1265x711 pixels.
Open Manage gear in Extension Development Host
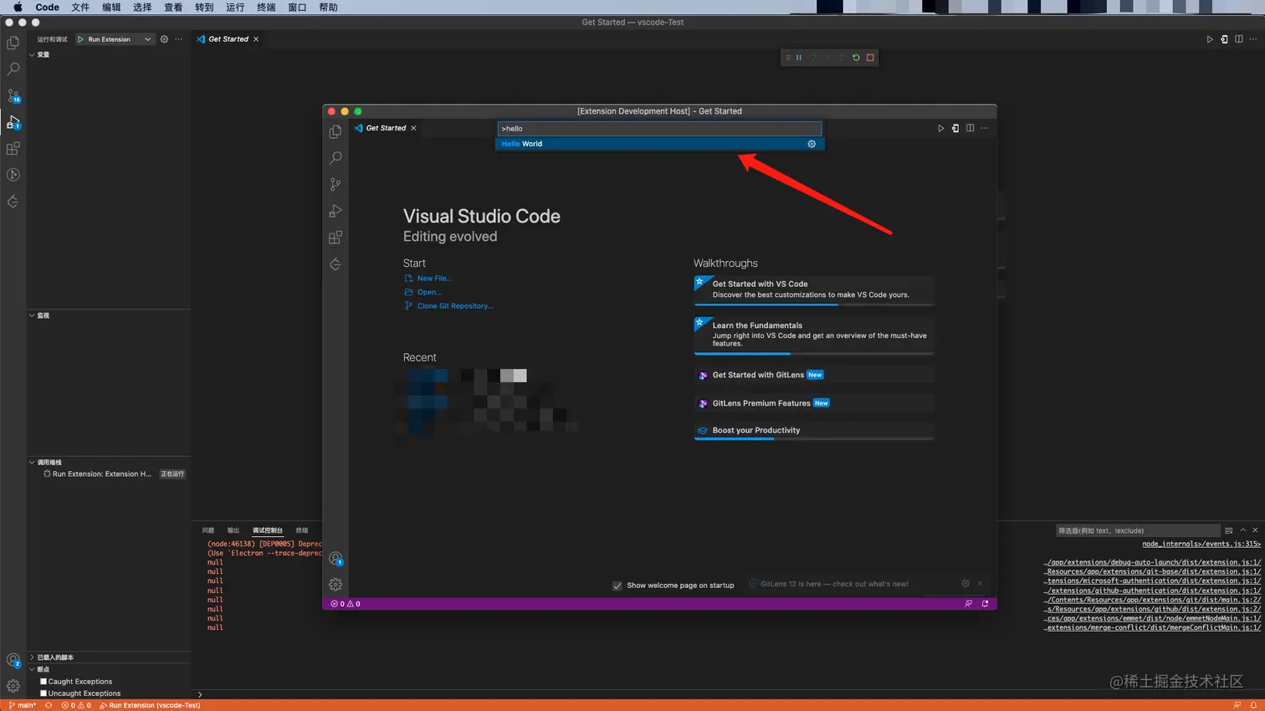(335, 585)
